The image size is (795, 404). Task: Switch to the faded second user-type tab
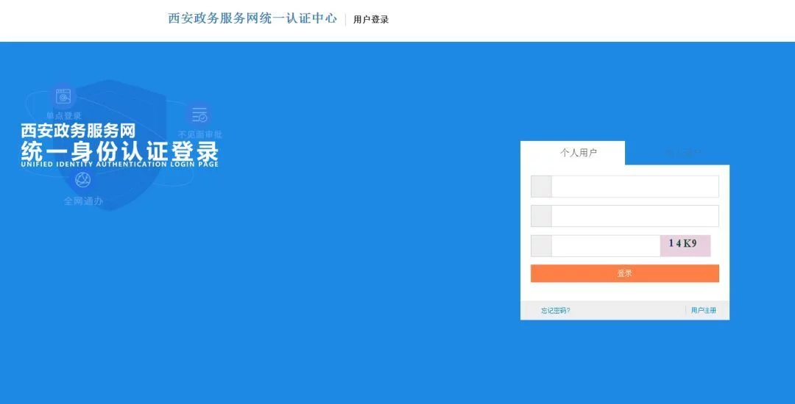677,153
